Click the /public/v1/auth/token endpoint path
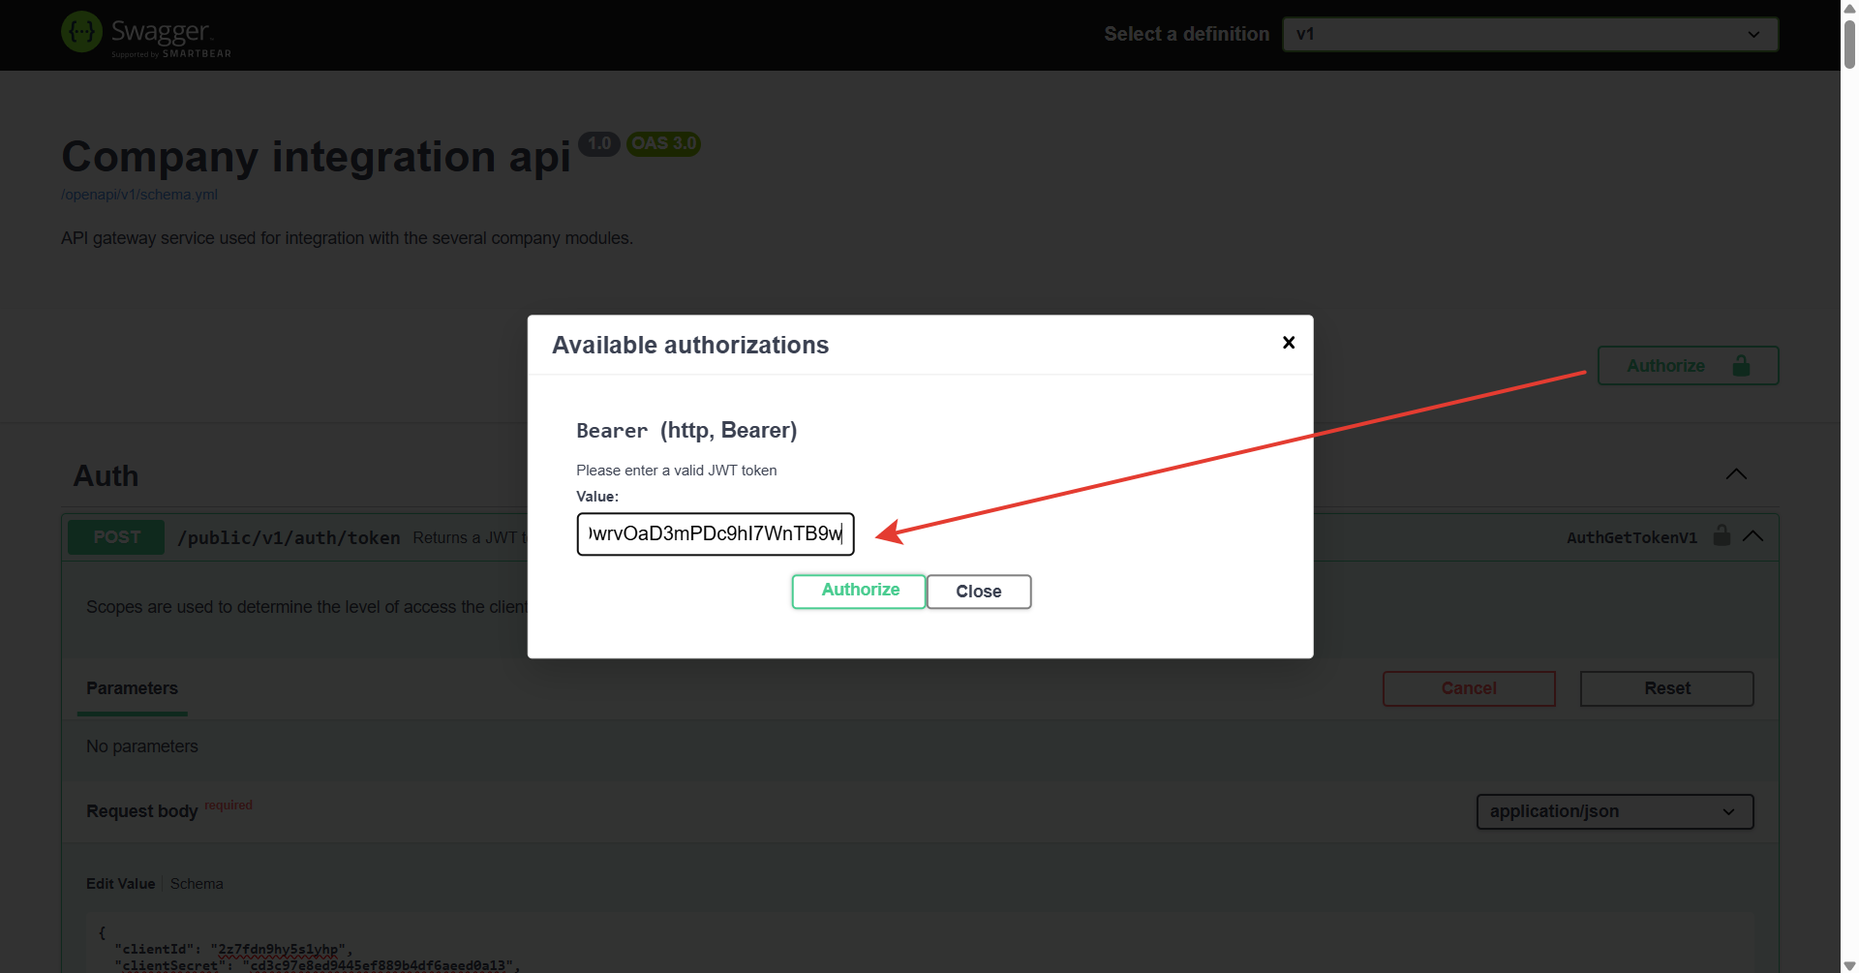 [x=289, y=538]
